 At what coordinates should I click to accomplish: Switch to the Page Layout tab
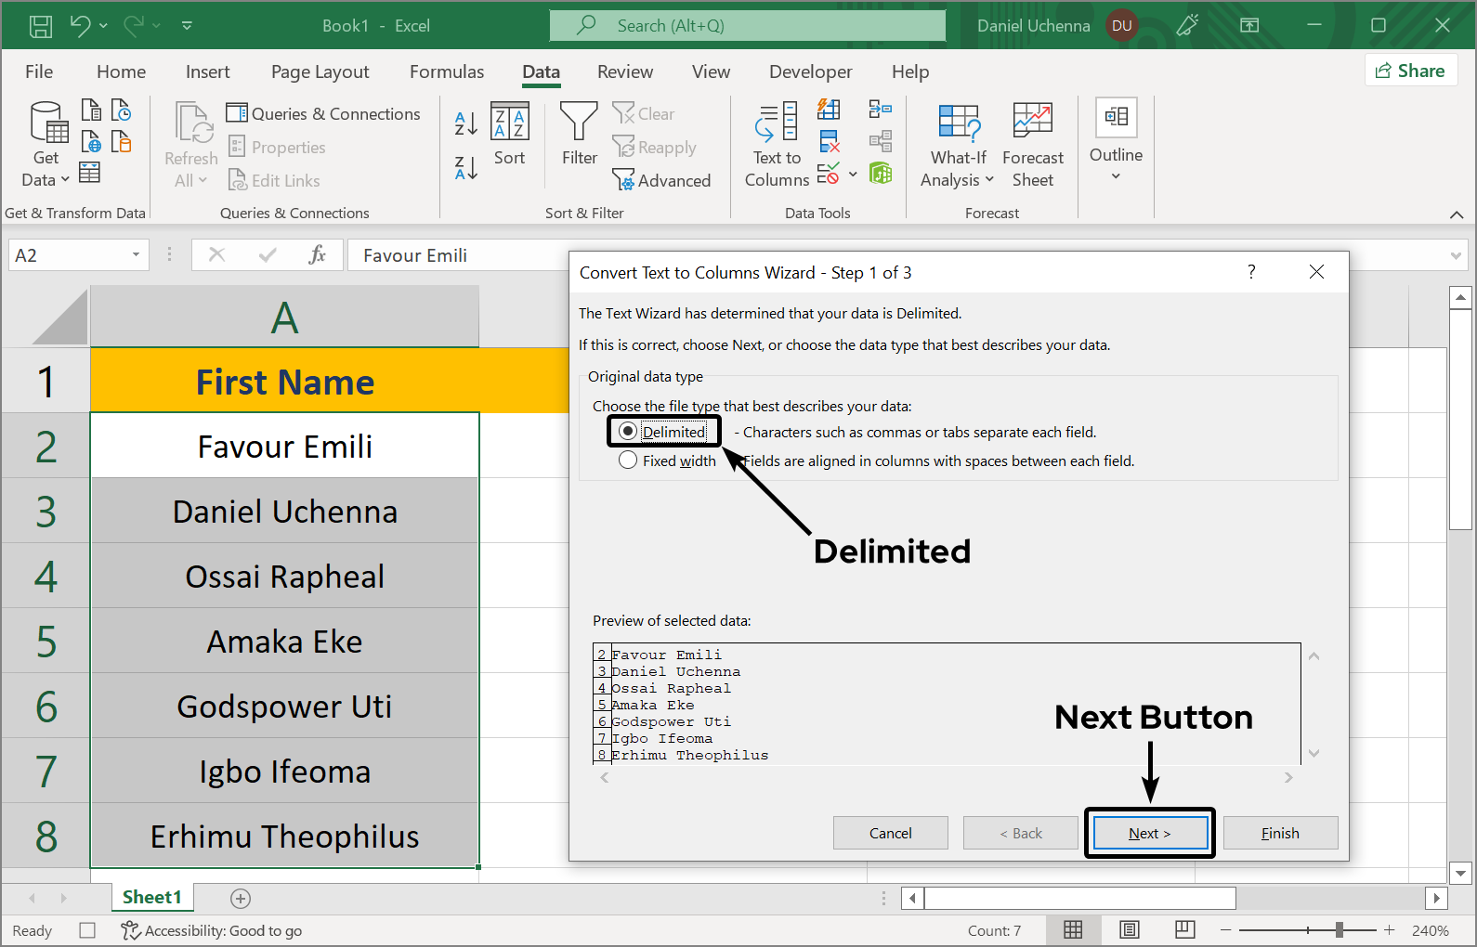pos(320,71)
